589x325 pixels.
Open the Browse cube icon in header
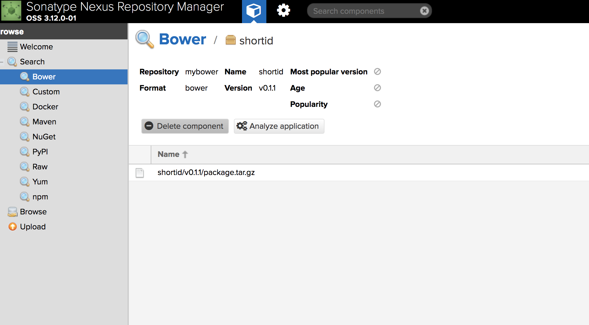pyautogui.click(x=254, y=11)
